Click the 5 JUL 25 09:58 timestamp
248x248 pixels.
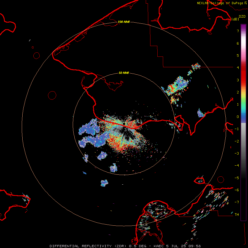pyautogui.click(x=184, y=246)
